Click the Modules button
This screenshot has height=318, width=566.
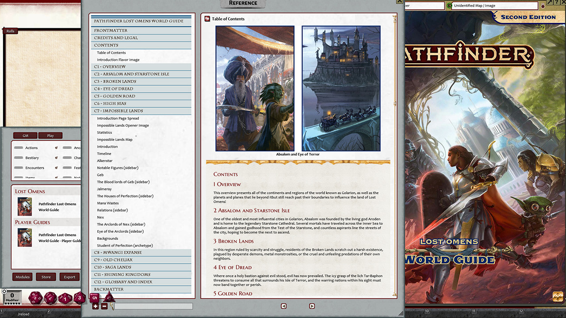(x=23, y=276)
